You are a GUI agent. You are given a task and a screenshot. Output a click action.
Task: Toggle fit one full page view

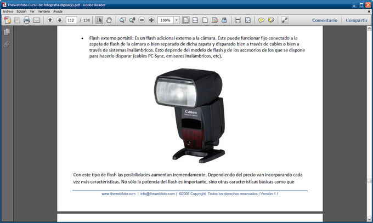[205, 20]
